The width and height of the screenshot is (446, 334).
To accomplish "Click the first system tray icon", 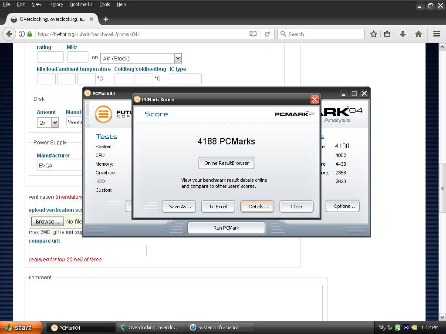I will pos(382,327).
